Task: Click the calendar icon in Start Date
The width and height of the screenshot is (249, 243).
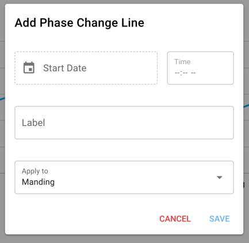Action: click(x=29, y=68)
